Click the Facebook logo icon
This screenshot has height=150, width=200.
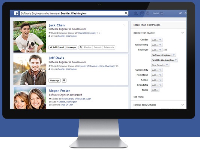coord(16,13)
